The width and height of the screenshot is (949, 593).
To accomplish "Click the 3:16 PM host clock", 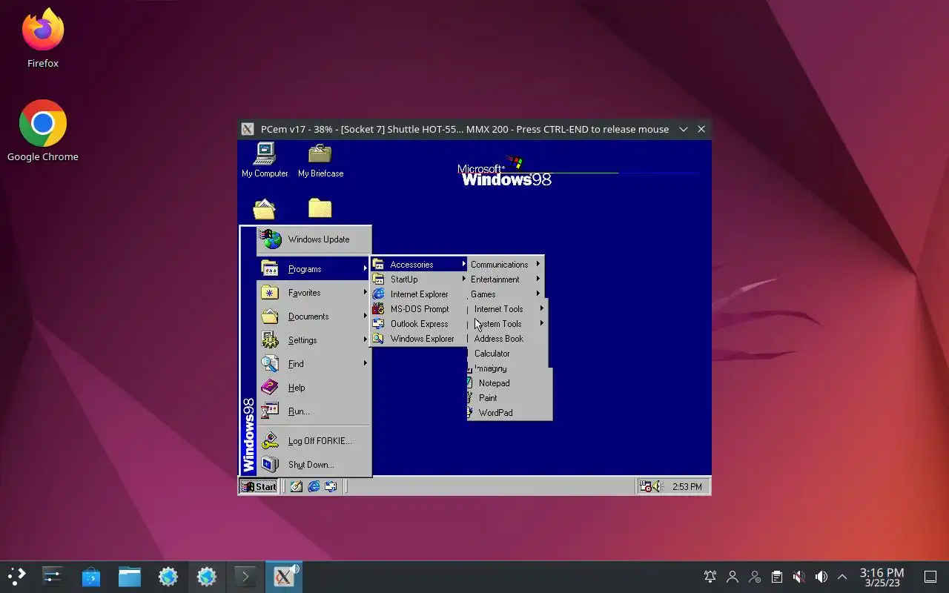I will click(882, 577).
